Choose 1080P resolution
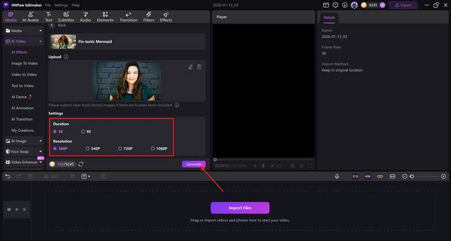The height and width of the screenshot is (241, 451). point(159,149)
